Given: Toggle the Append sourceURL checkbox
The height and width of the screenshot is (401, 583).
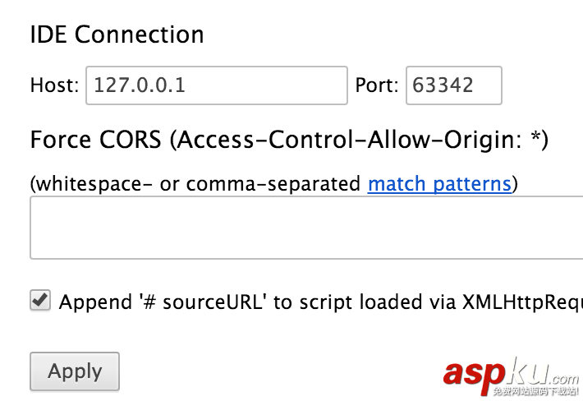Looking at the screenshot, I should [40, 301].
